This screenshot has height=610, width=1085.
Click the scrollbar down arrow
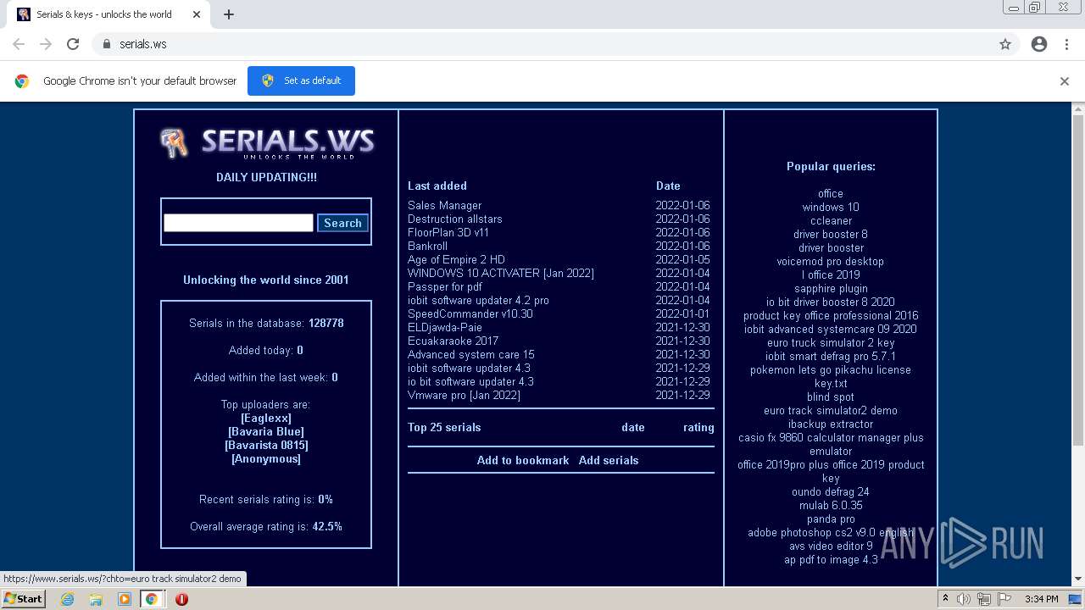pyautogui.click(x=1078, y=579)
